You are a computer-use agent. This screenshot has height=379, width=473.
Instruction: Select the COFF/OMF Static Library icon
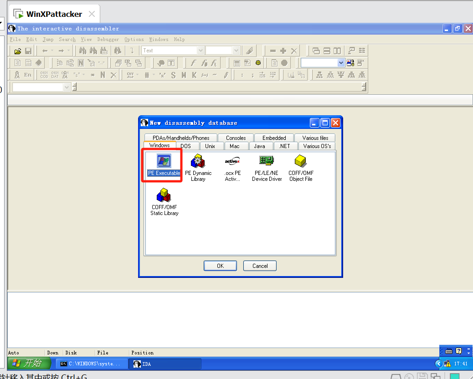tap(164, 202)
